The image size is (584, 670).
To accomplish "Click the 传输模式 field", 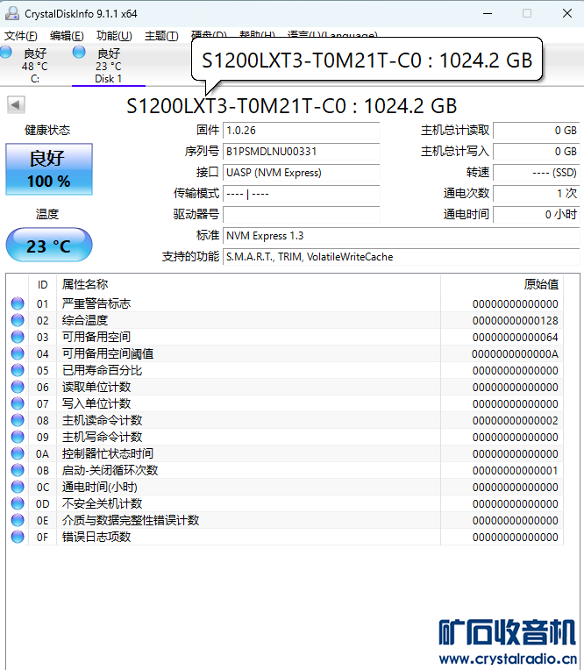I will point(301,194).
